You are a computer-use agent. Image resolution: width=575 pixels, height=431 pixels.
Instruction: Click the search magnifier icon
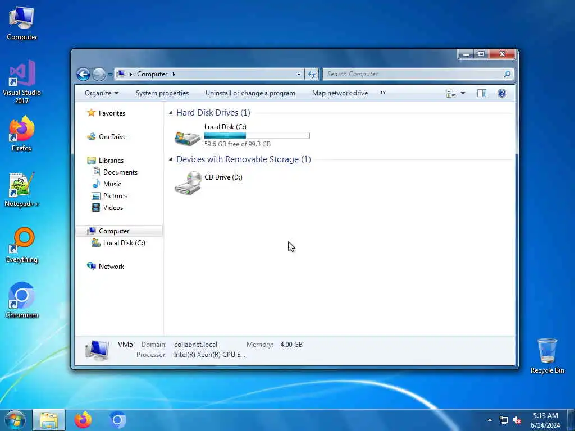(x=507, y=74)
